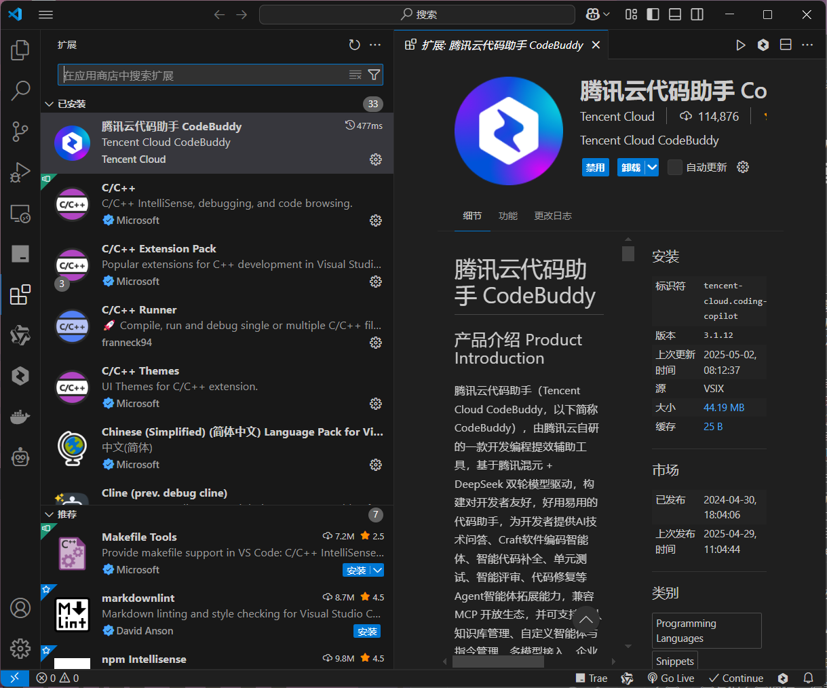This screenshot has width=827, height=688.
Task: Enable the 自动更新 checkbox for CodeBuddy
Action: click(674, 167)
